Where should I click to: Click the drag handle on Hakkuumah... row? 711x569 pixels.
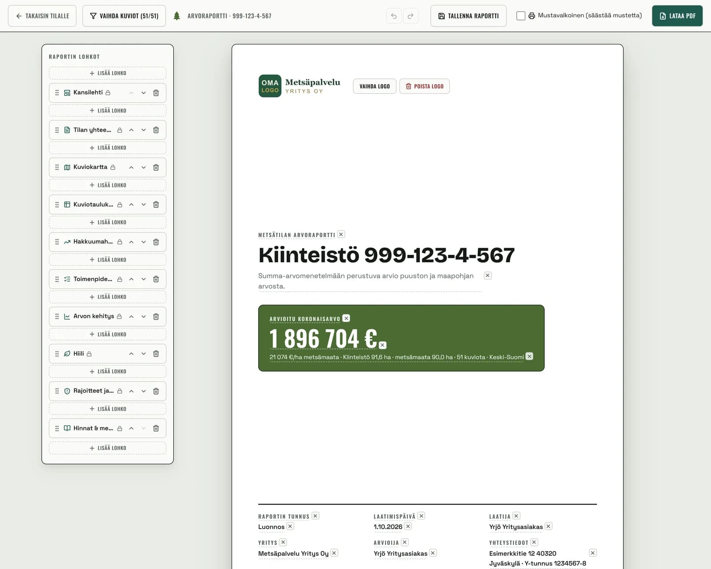[57, 242]
